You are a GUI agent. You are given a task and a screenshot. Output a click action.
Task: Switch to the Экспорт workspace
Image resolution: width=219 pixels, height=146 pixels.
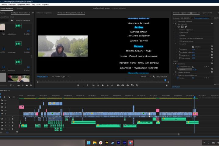[x=19, y=8]
